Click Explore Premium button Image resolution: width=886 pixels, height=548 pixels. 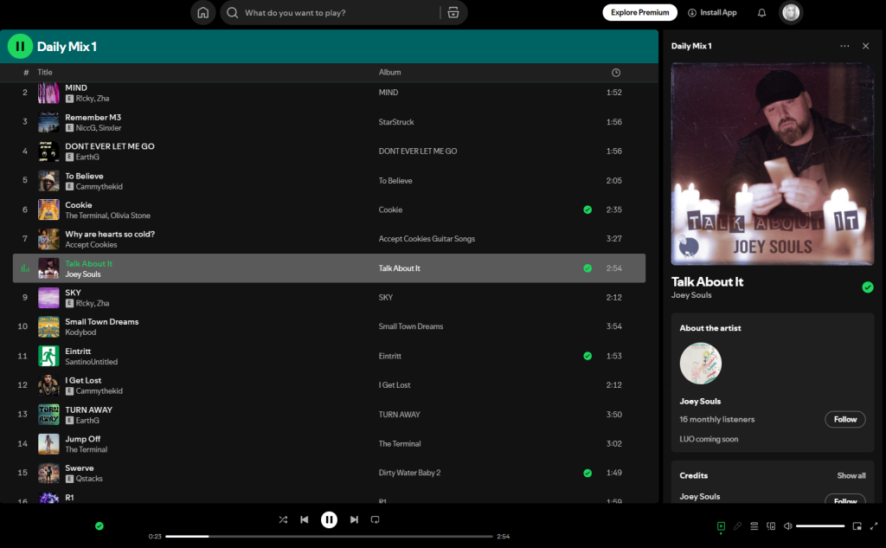coord(639,12)
